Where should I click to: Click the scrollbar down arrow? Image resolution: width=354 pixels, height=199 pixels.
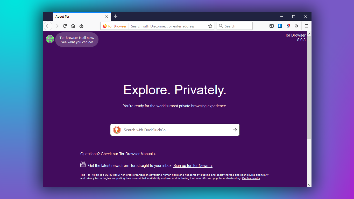[x=309, y=185]
